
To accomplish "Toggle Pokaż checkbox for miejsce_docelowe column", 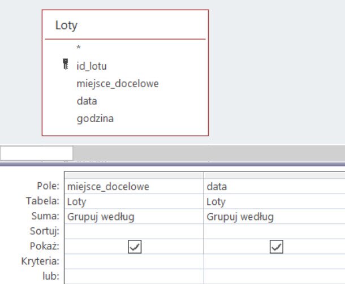I will pyautogui.click(x=135, y=247).
